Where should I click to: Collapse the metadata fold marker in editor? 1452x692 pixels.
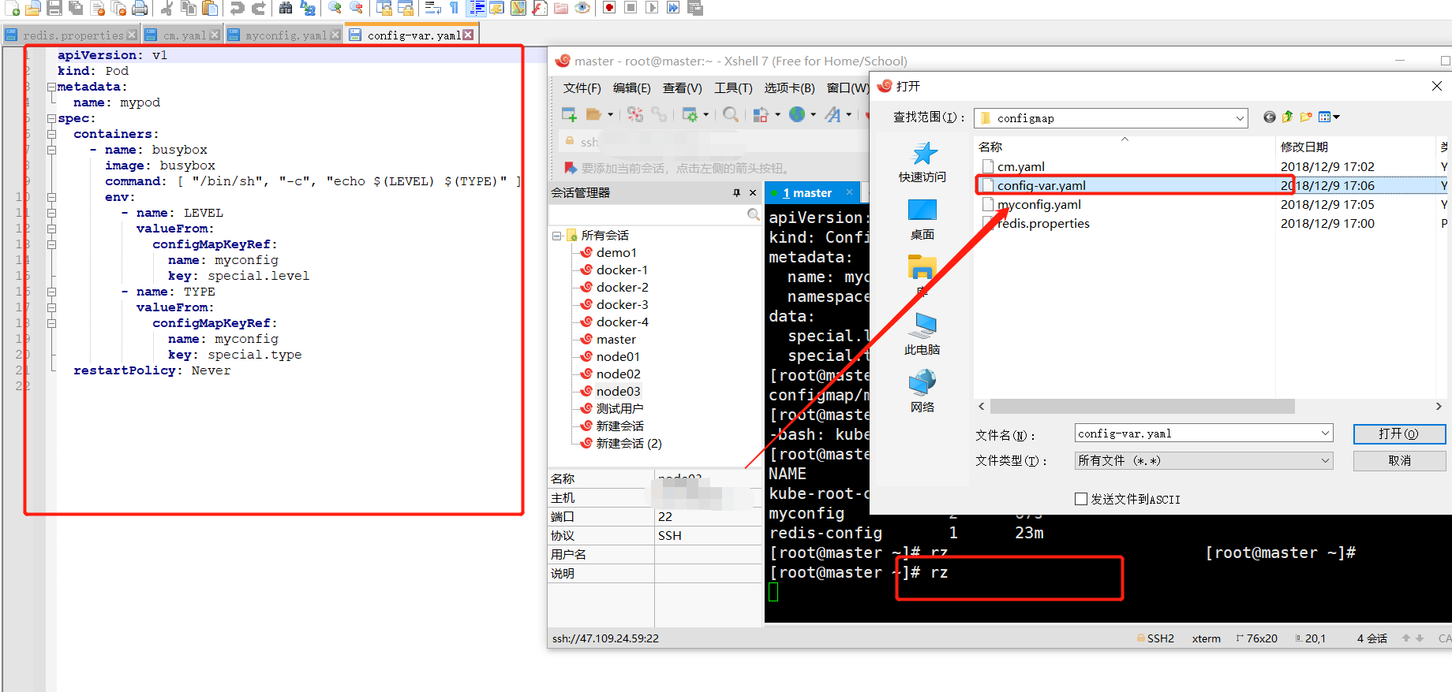[x=51, y=87]
